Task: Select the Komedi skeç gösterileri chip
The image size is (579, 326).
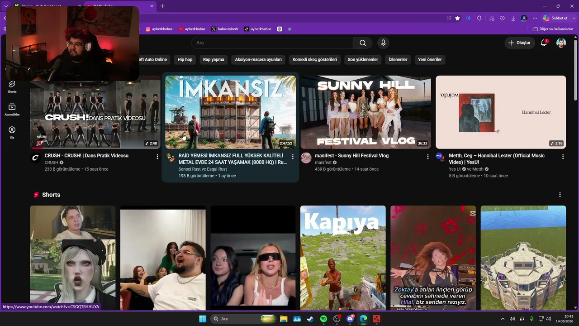Action: coord(315,59)
